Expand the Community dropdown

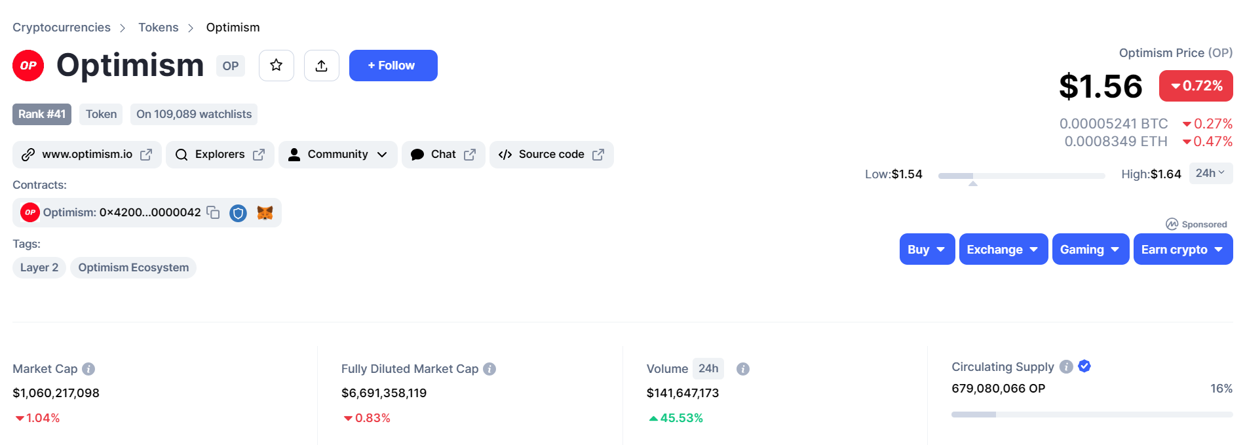[338, 155]
